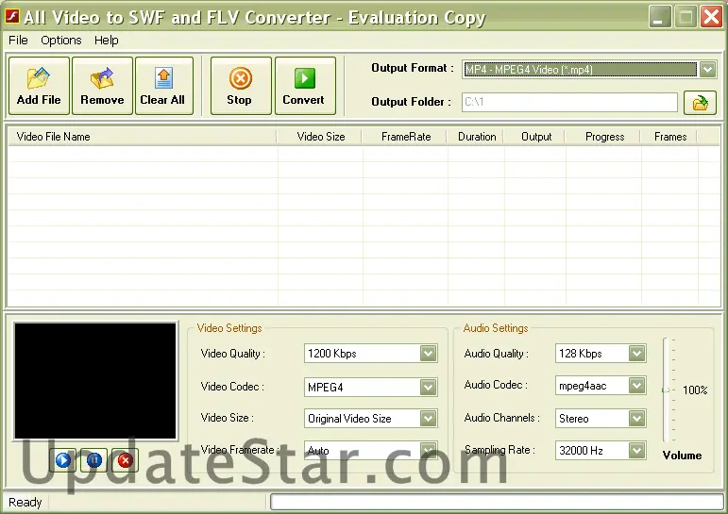Start conversion with the Convert button
728x514 pixels.
coord(305,86)
